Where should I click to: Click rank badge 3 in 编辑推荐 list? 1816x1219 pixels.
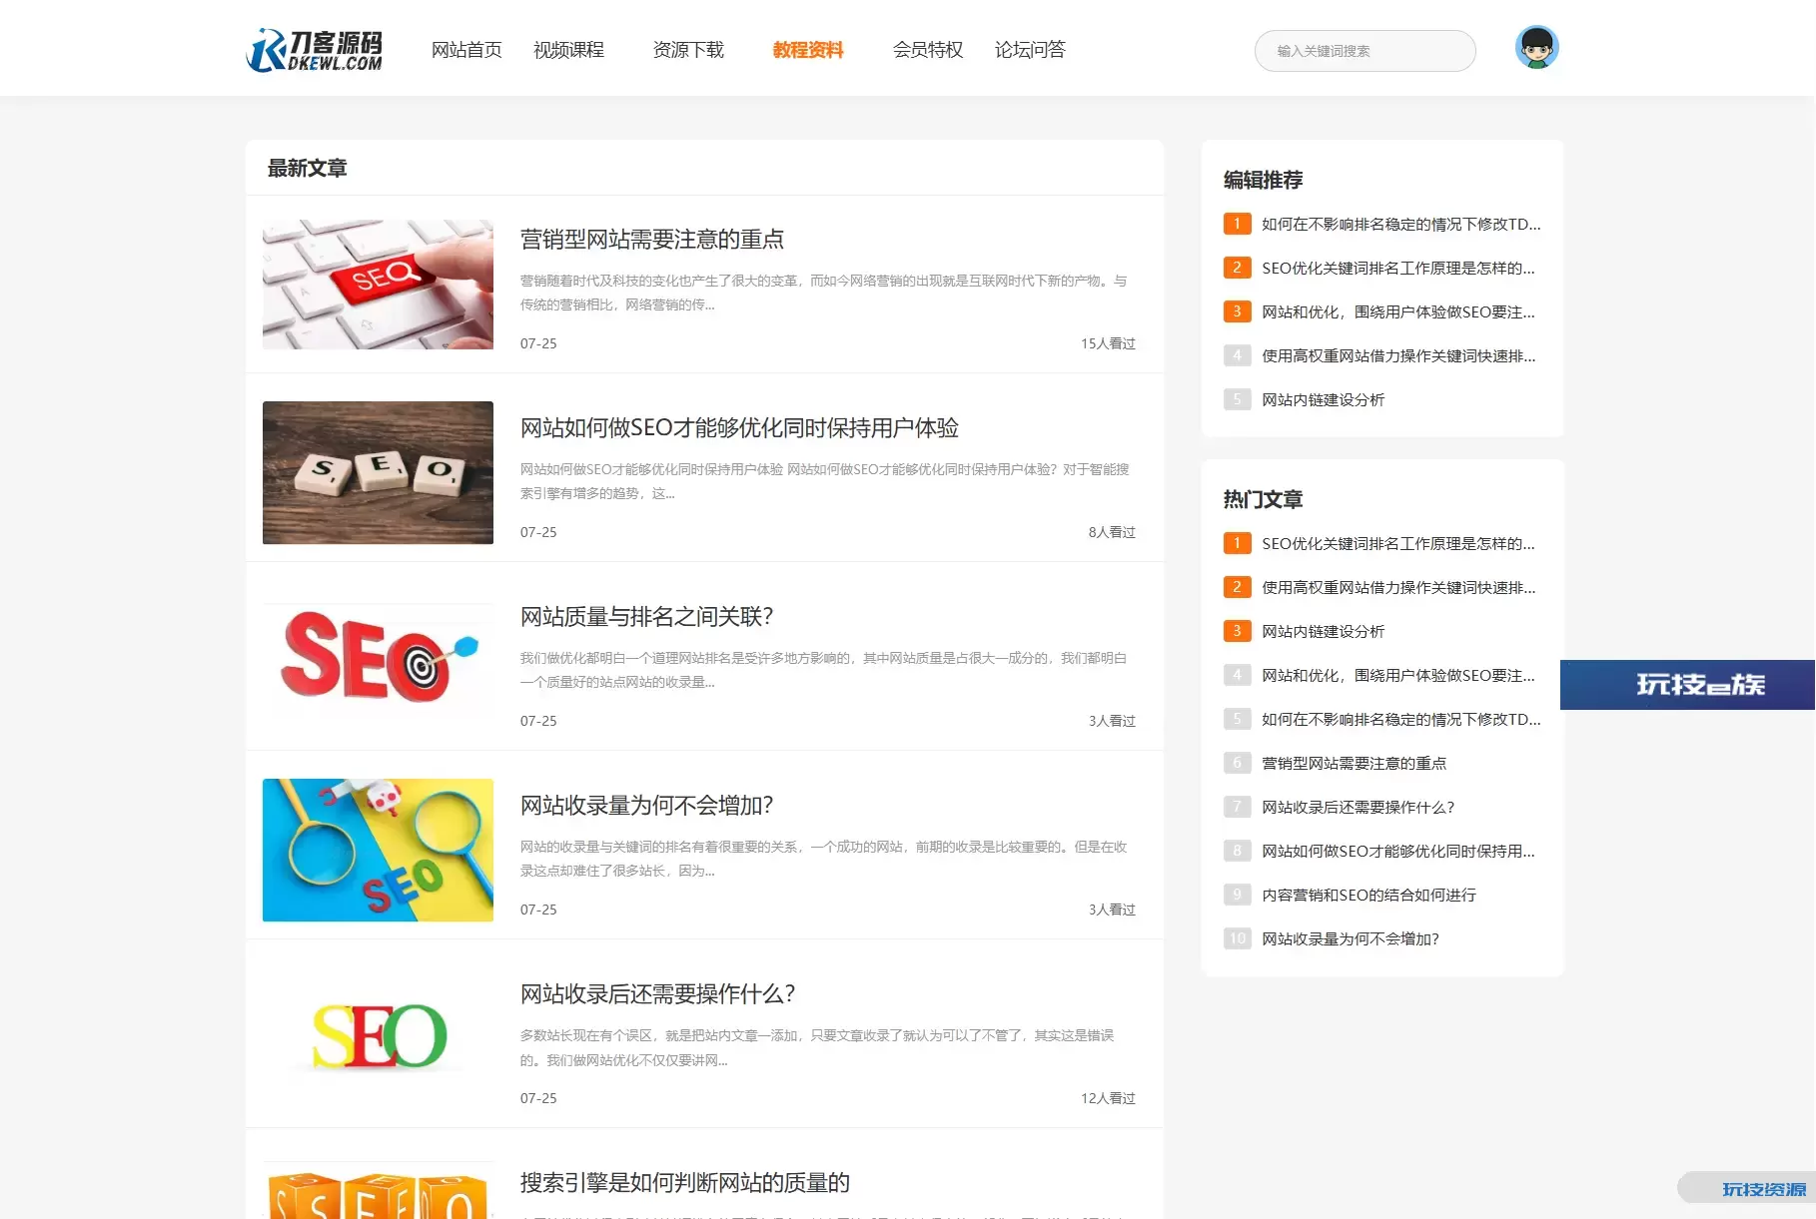click(x=1237, y=311)
